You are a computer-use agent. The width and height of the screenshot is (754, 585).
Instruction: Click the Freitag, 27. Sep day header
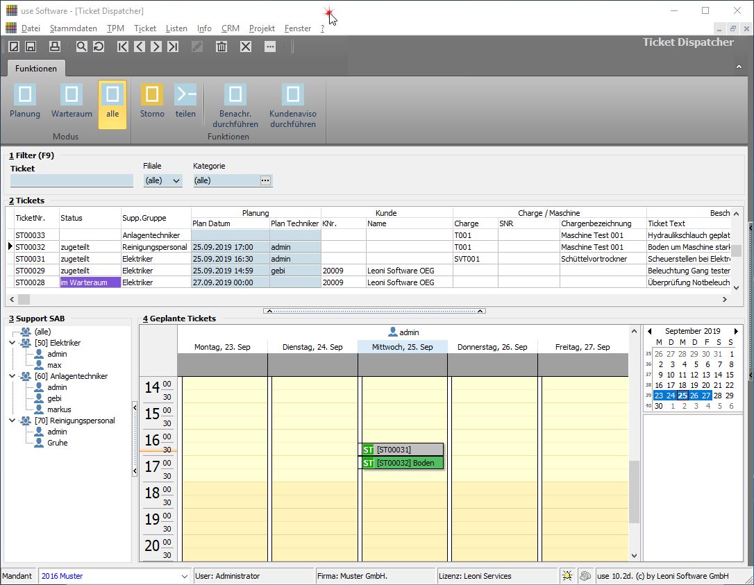[x=583, y=346]
